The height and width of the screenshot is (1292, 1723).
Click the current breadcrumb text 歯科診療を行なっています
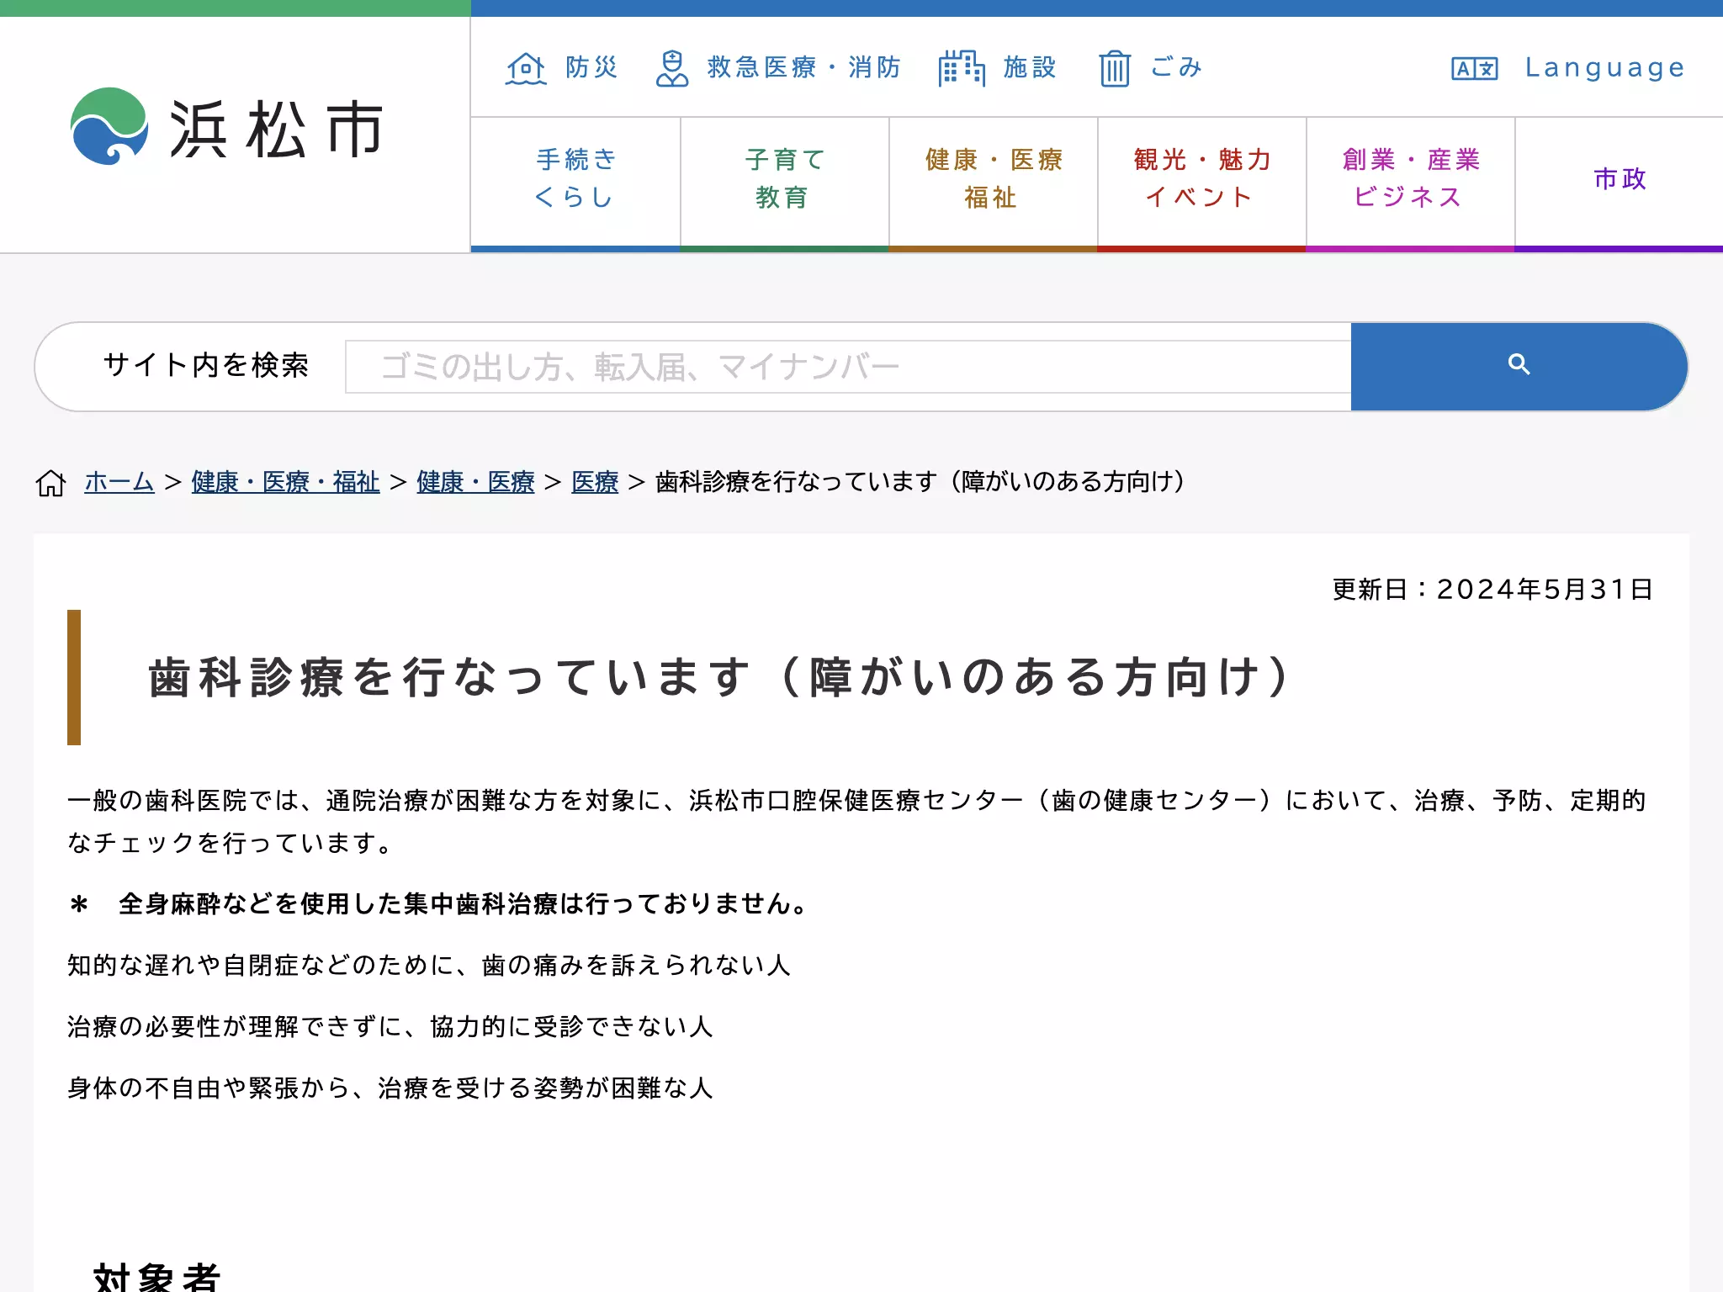(920, 482)
